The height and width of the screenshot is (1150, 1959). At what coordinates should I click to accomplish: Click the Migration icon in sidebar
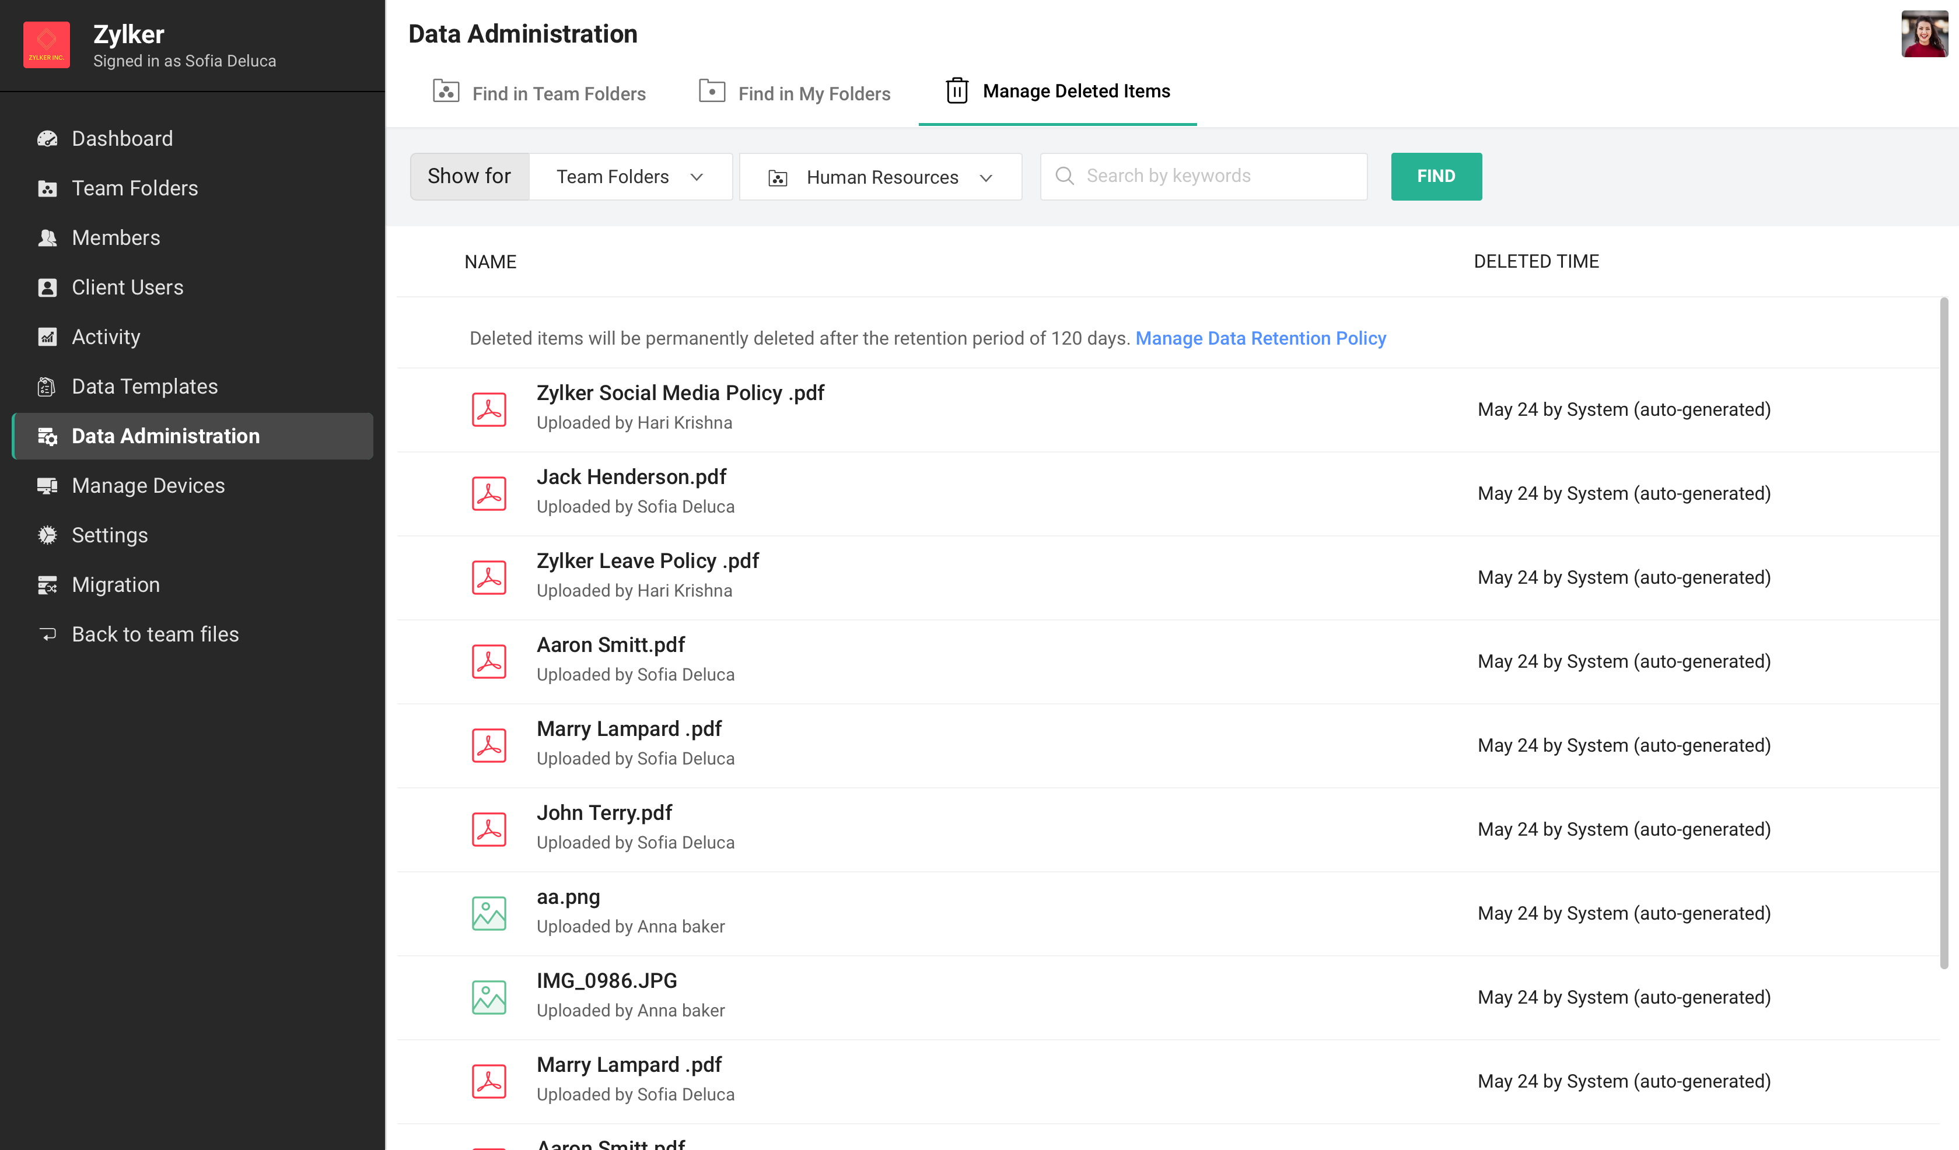(x=47, y=585)
